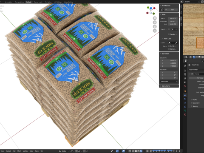
Task: Open the Output properties tab icon
Action: point(185,74)
